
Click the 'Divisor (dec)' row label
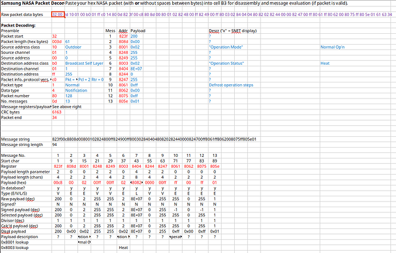tap(13, 220)
